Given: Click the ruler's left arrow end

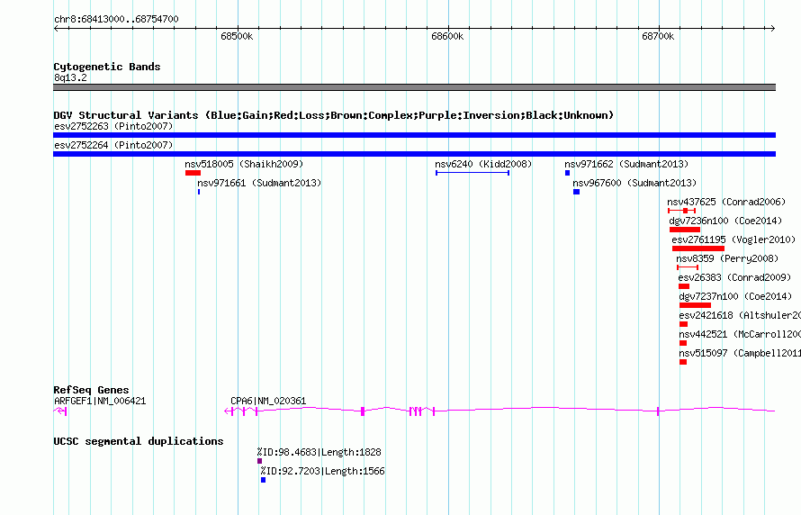Looking at the screenshot, I should (x=56, y=28).
